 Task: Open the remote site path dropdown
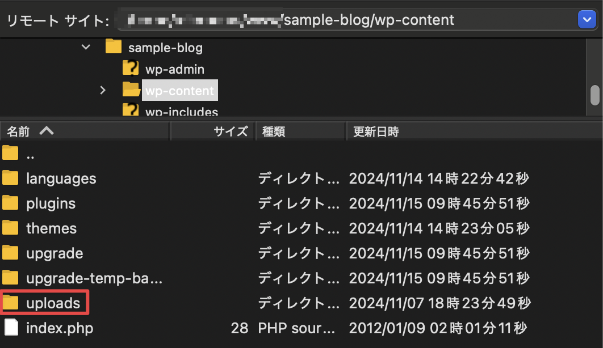click(x=586, y=20)
